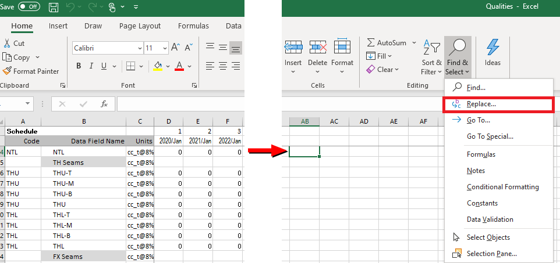Open Sort & Filter menu
Screen dimensions: 560x263
point(431,56)
